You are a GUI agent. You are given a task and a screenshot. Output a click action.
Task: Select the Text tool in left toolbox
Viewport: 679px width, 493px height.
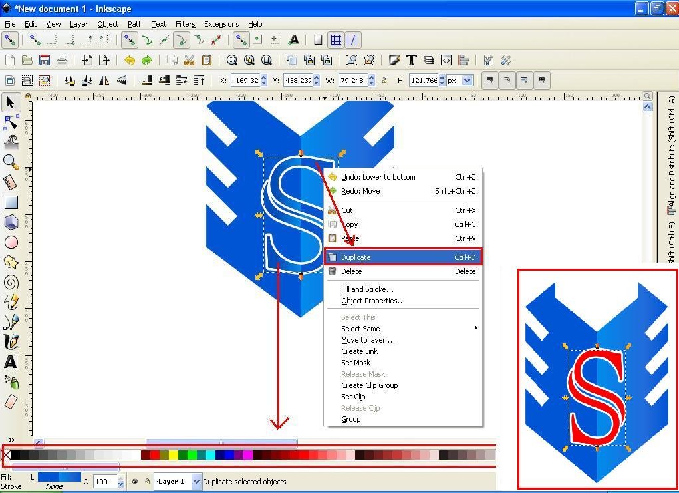(x=11, y=362)
